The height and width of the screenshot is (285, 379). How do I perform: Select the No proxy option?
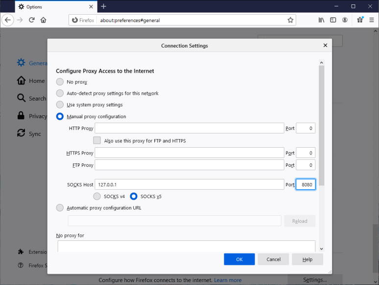coord(60,82)
